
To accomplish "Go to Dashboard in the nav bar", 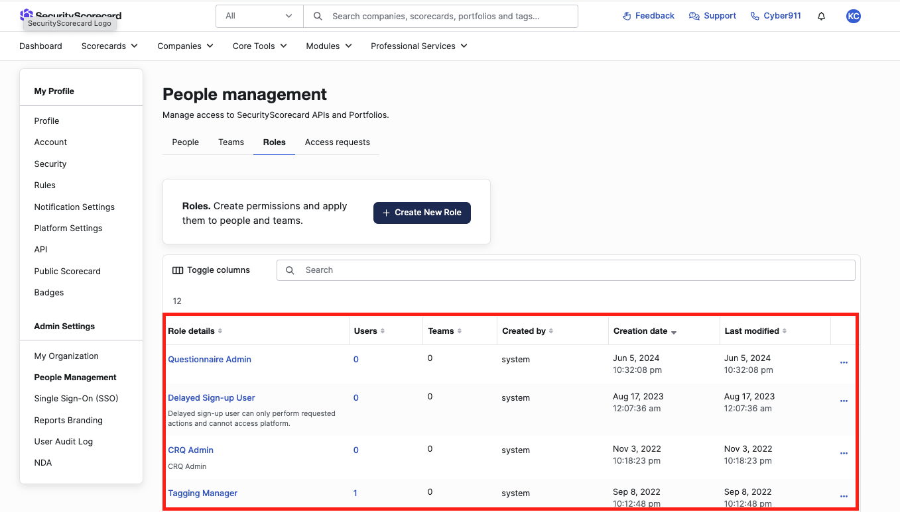I will tap(40, 46).
